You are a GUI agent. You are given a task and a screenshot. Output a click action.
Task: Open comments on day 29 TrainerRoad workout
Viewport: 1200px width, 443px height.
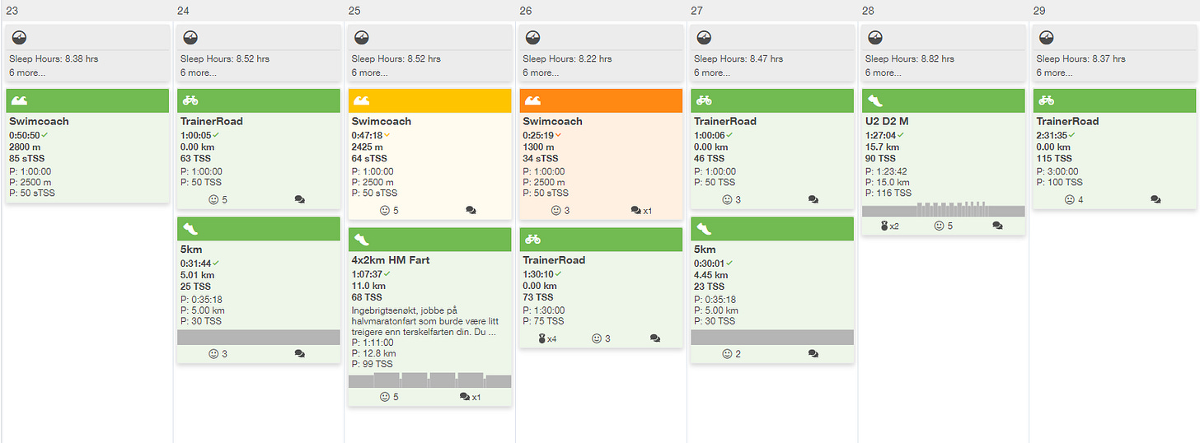tap(1155, 199)
